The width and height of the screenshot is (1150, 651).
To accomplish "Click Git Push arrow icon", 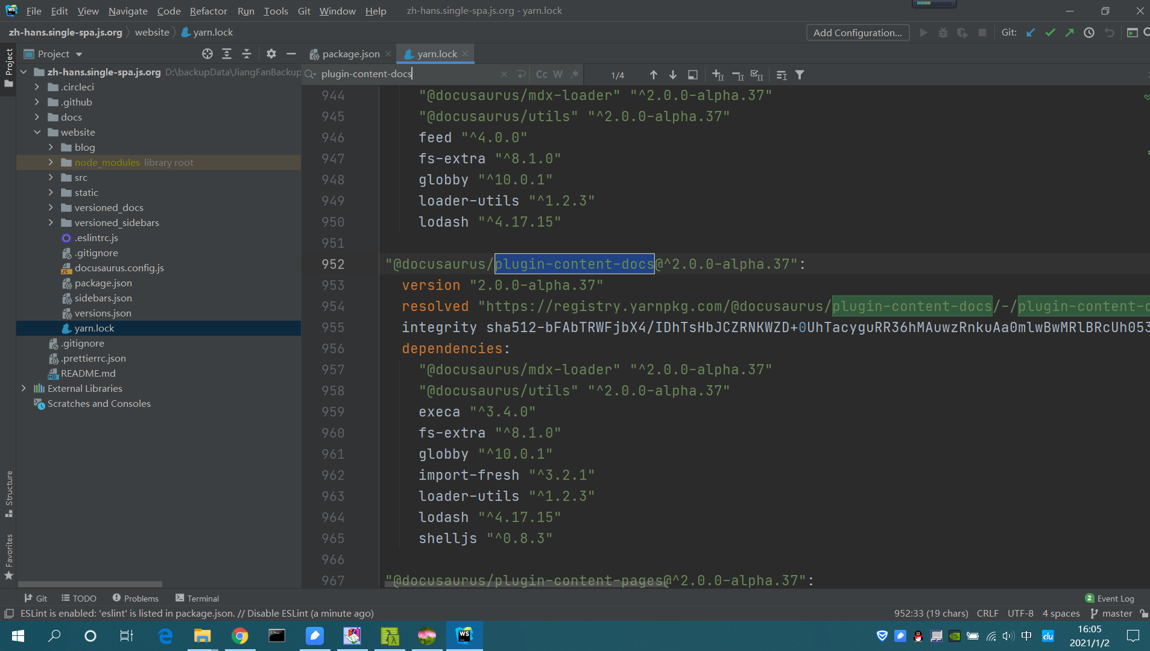I will pos(1069,33).
